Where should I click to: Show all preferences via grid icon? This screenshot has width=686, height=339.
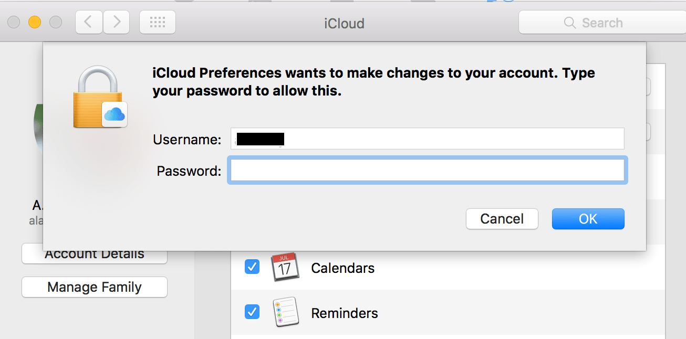[158, 22]
